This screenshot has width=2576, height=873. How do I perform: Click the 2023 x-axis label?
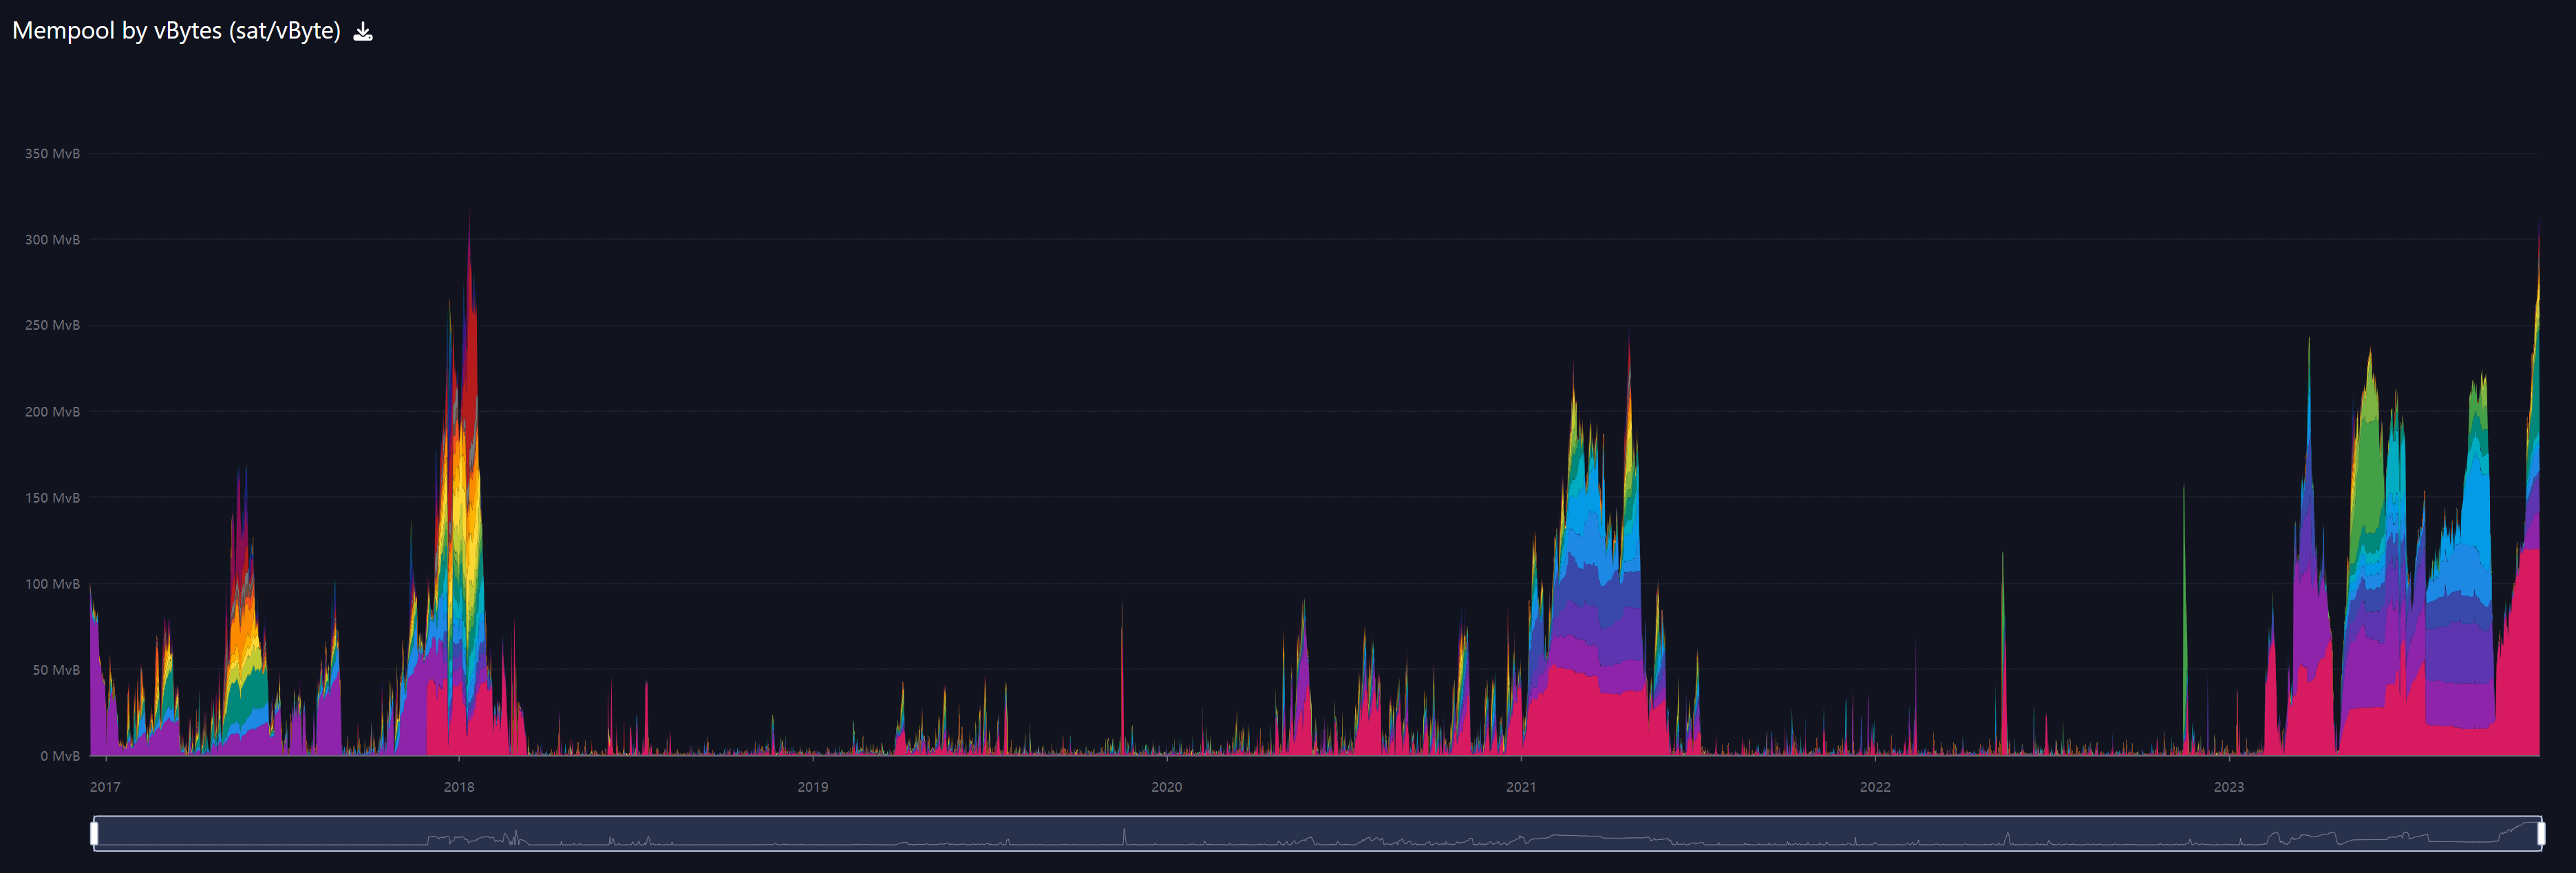[x=2228, y=787]
